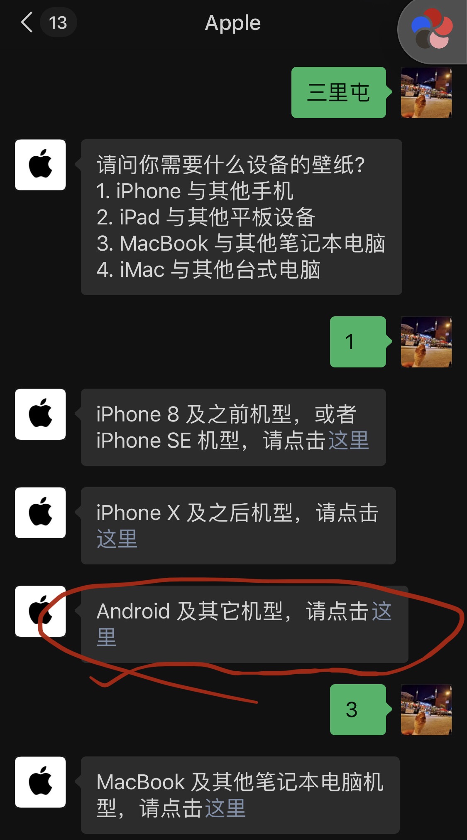
Task: Open Apple avatar beside iPhone X message
Action: click(40, 512)
